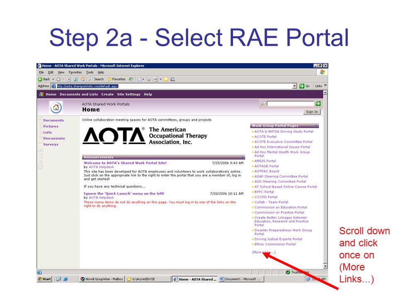Click the Show Desktop quick launch icon
The height and width of the screenshot is (299, 398).
(59, 279)
